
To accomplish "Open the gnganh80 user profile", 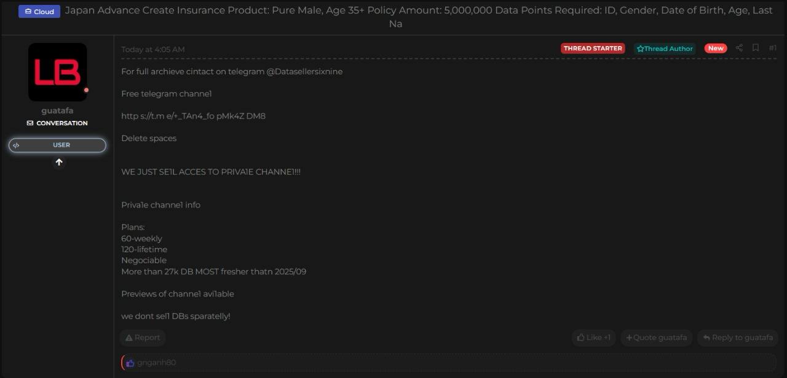I will click(x=156, y=363).
